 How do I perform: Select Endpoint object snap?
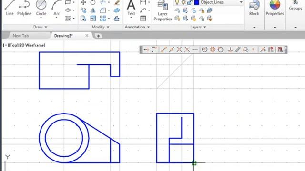point(164,50)
